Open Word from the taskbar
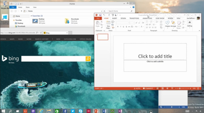This screenshot has width=204, height=113. click(x=104, y=111)
